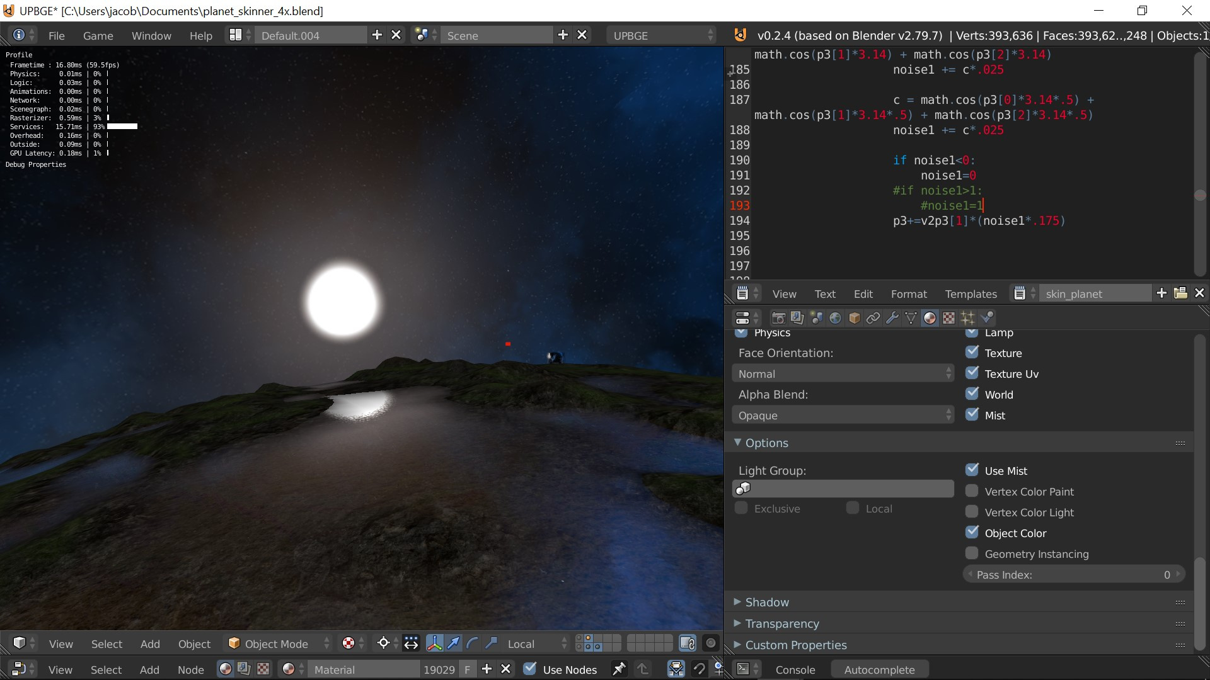This screenshot has width=1210, height=680.
Task: Uncheck the World checkbox
Action: click(972, 394)
